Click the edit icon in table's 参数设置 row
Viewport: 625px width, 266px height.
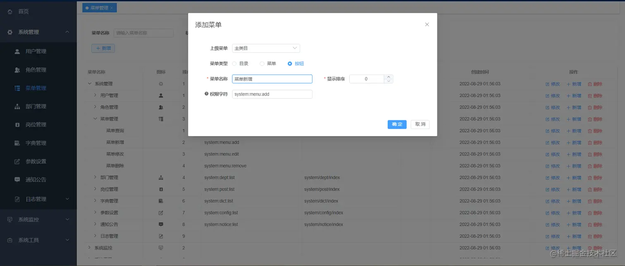click(161, 213)
